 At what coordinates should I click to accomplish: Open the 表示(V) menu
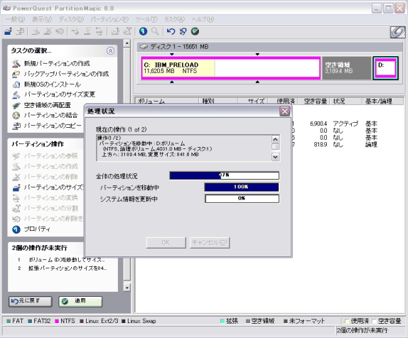[x=42, y=19]
